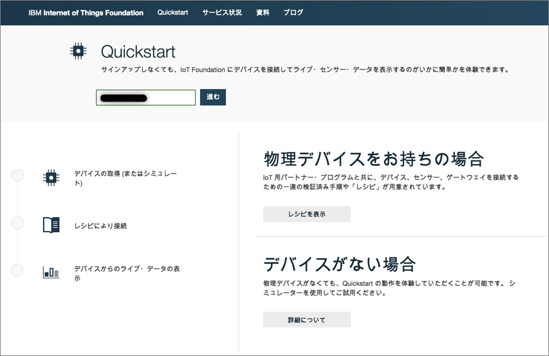Click the device ID input field
The width and height of the screenshot is (549, 356).
[146, 97]
